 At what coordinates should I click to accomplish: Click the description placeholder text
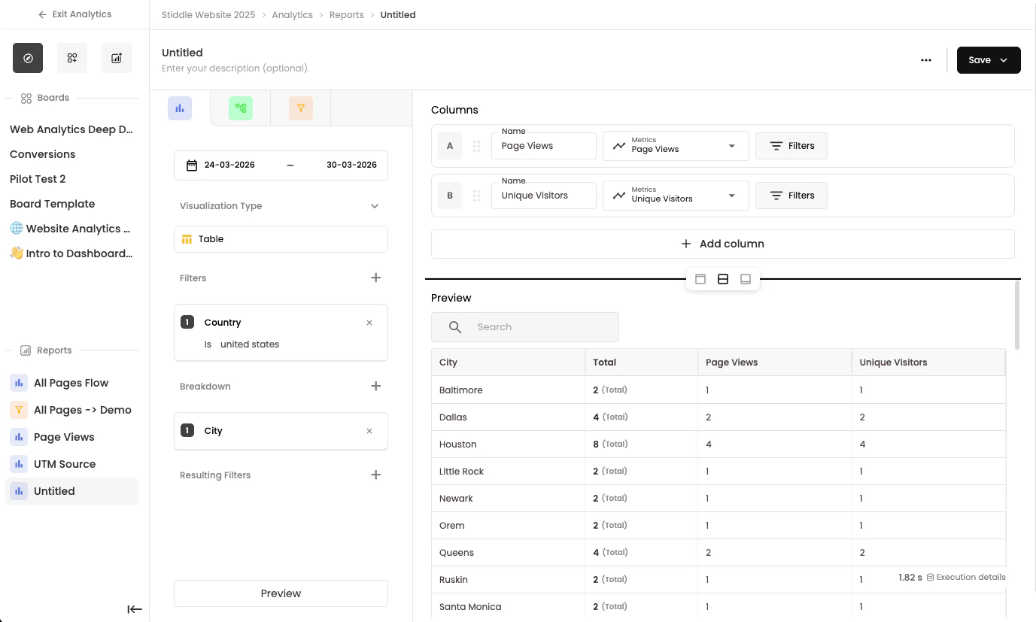tap(235, 68)
